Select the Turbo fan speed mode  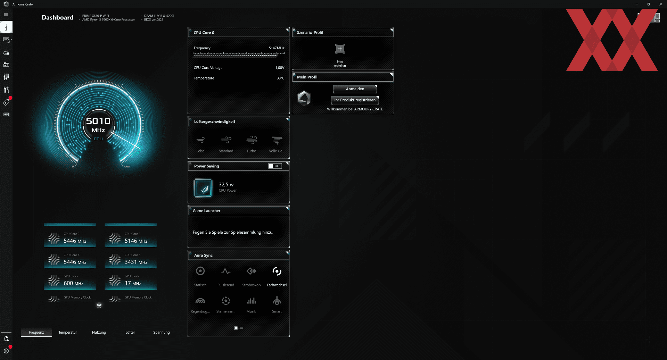[x=251, y=144]
